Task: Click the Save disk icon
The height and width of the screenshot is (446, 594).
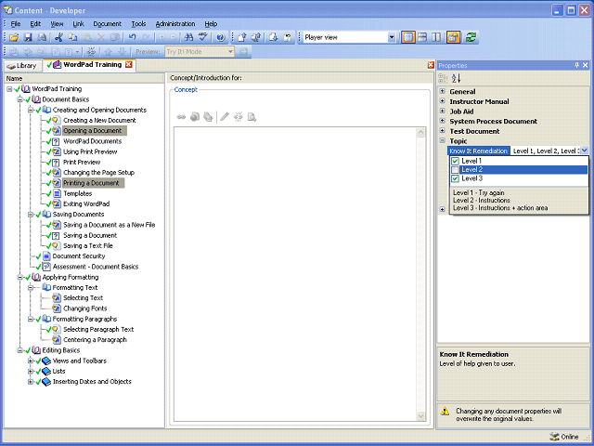Action: pos(28,37)
